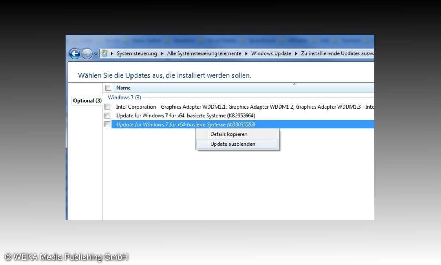Expand arrow after the Windows Update breadcrumb
Image resolution: width=441 pixels, height=265 pixels.
click(296, 53)
